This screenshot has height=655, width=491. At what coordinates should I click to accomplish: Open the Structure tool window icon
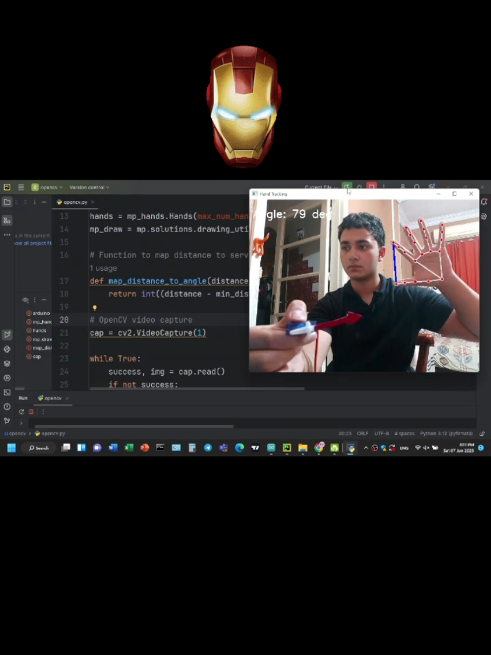tap(7, 220)
